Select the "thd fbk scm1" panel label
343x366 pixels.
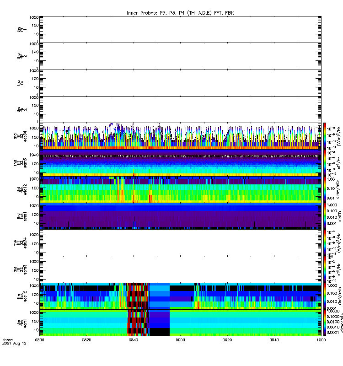21,216
